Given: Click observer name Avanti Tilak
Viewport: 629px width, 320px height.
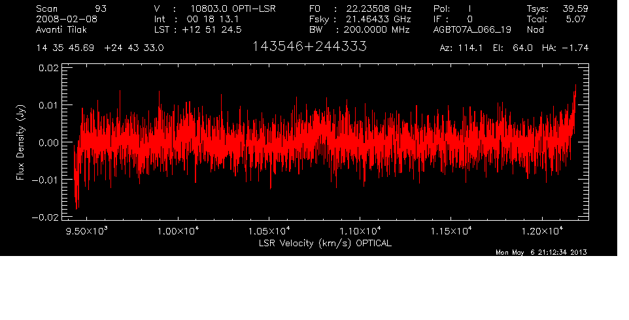Looking at the screenshot, I should click(61, 29).
